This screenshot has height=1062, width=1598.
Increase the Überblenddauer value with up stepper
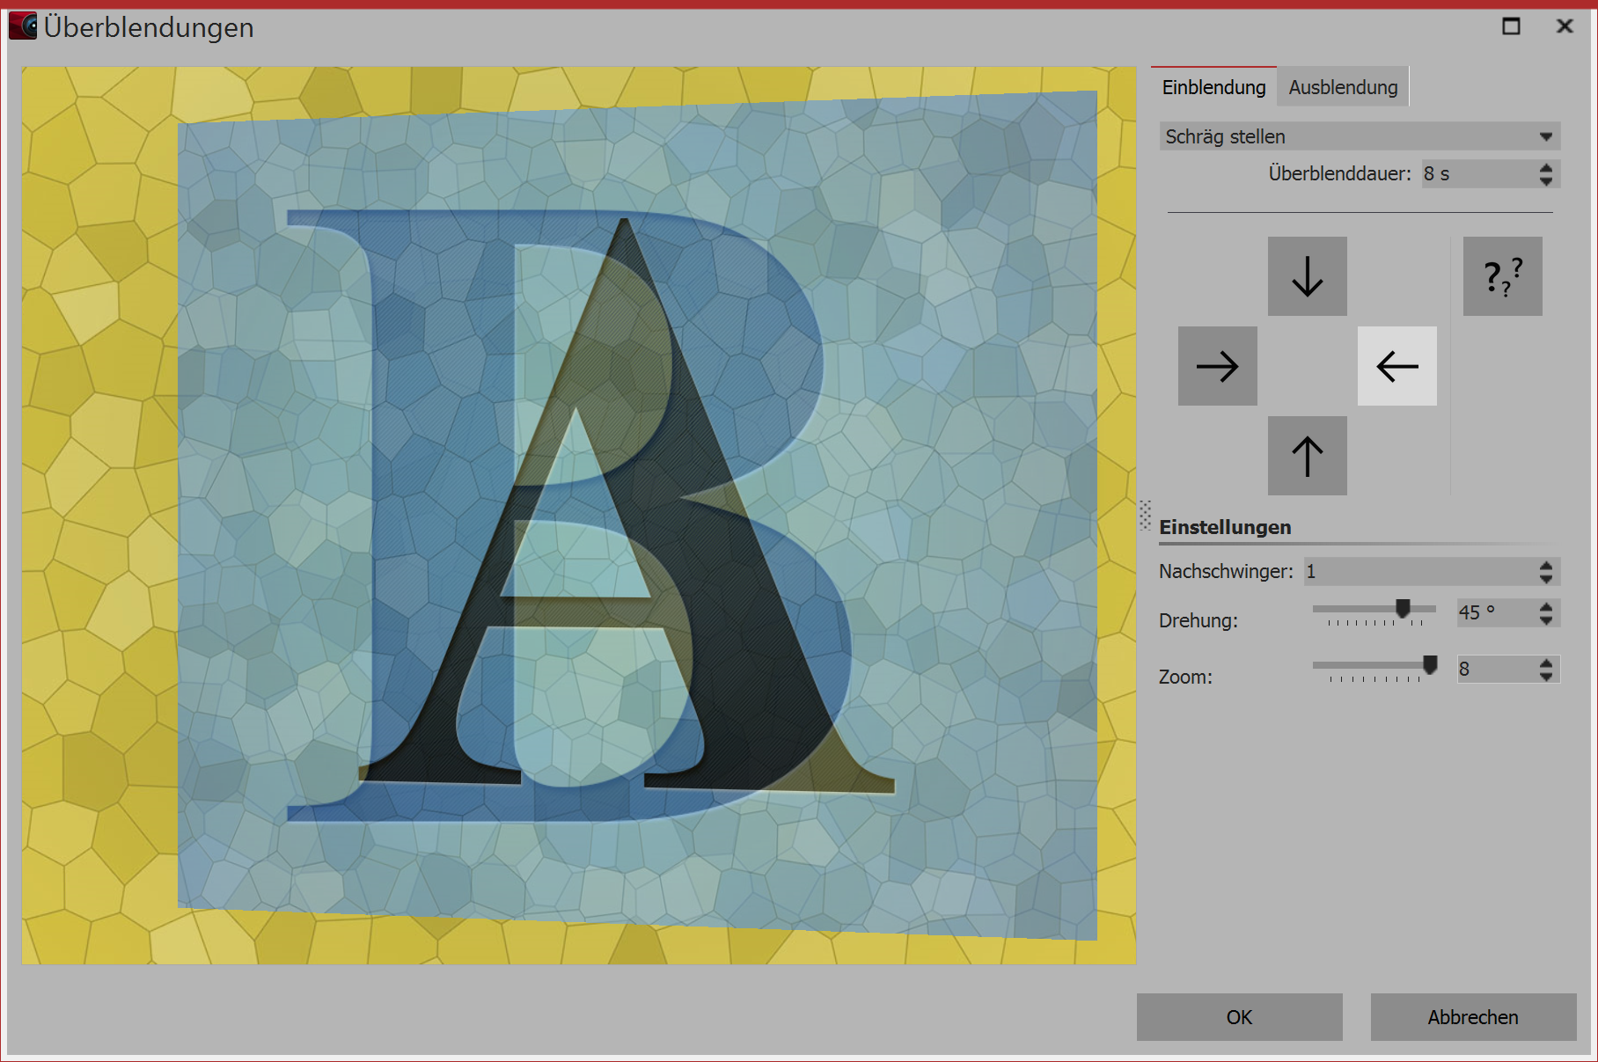tap(1546, 166)
